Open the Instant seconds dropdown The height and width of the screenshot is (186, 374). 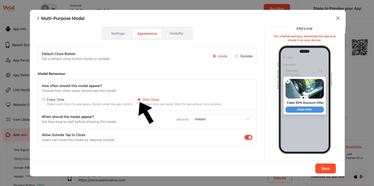222,119
